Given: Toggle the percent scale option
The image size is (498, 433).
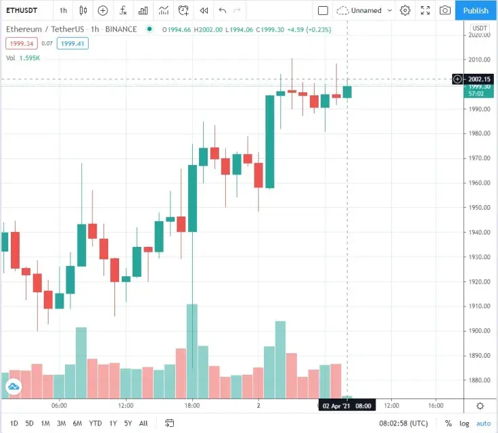Looking at the screenshot, I should (x=448, y=423).
